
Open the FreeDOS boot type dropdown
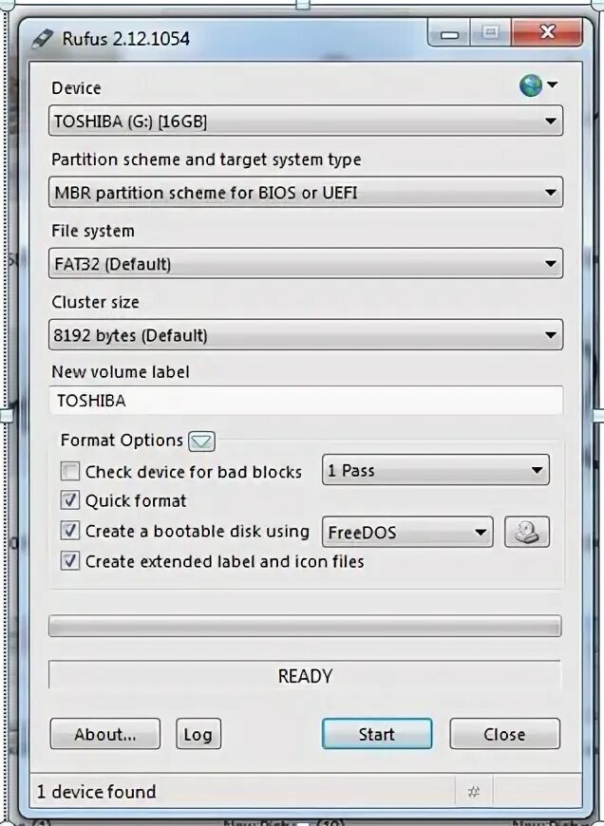407,532
